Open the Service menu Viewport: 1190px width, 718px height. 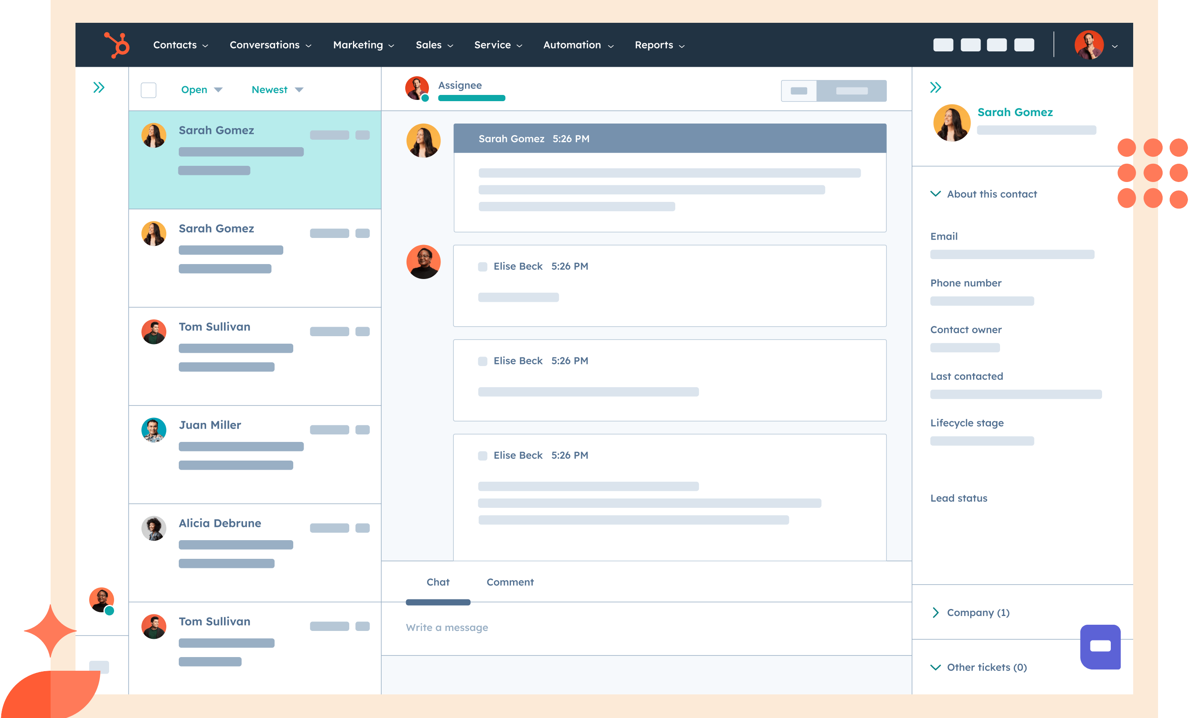click(x=498, y=45)
